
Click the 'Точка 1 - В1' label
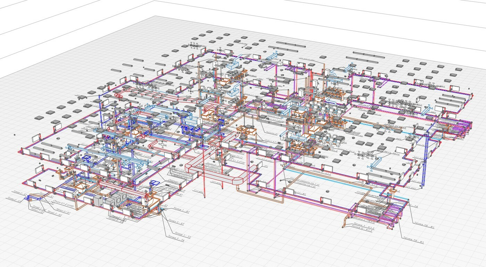[182, 210]
